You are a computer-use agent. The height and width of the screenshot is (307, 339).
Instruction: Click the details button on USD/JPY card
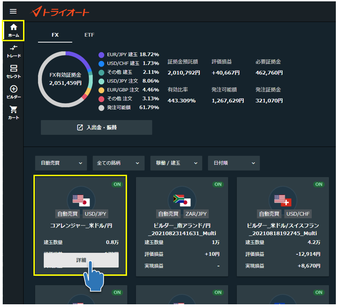81,260
